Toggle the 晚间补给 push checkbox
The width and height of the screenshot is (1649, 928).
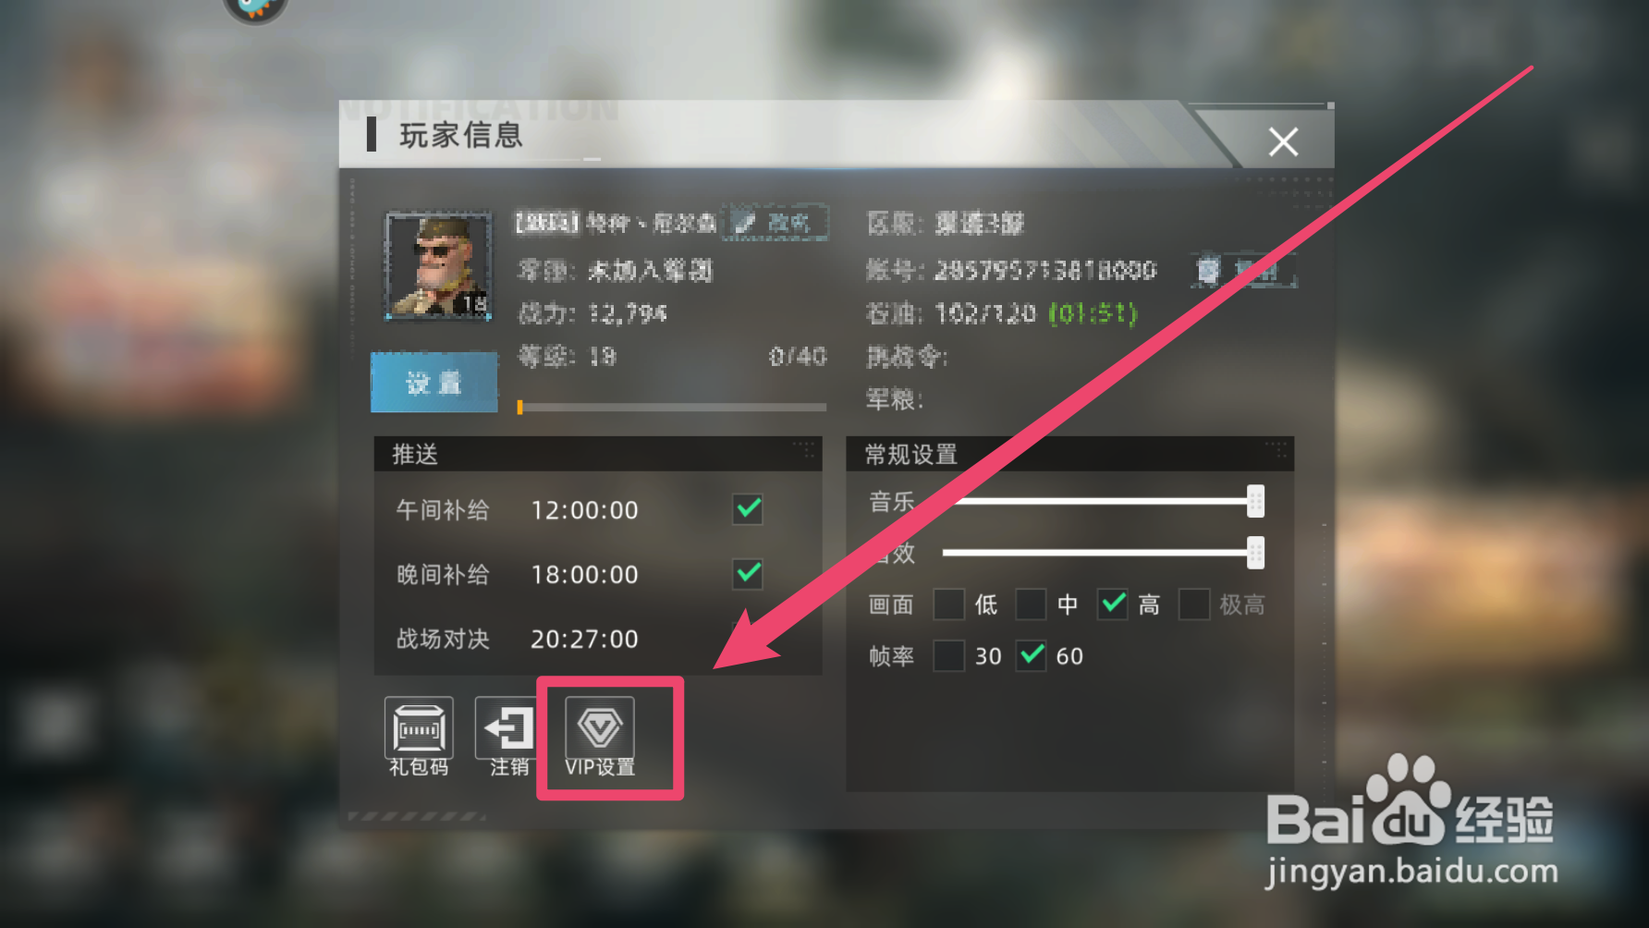point(748,573)
